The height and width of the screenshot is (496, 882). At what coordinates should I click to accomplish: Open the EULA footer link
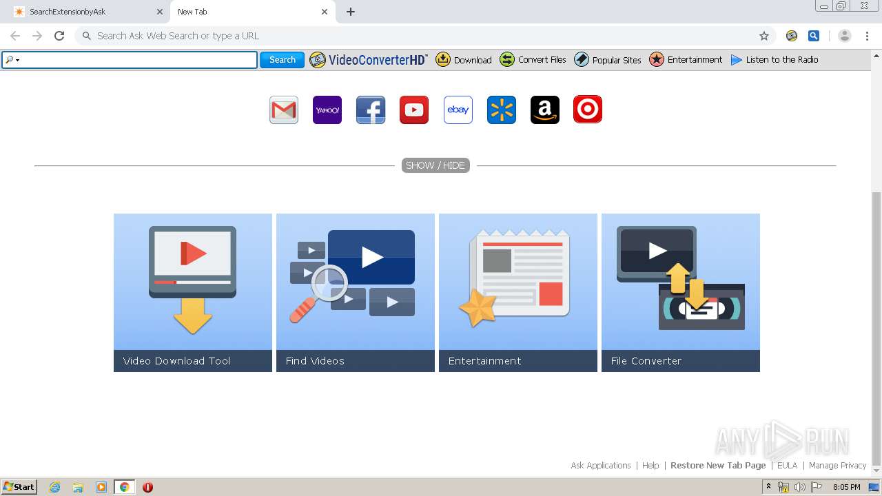point(787,466)
